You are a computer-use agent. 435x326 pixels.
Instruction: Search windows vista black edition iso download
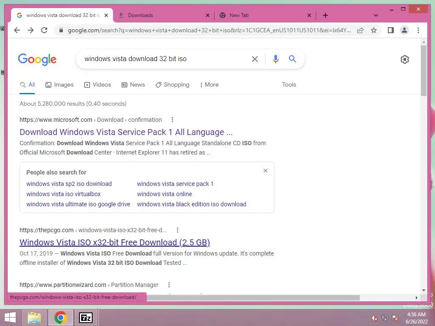click(x=192, y=204)
